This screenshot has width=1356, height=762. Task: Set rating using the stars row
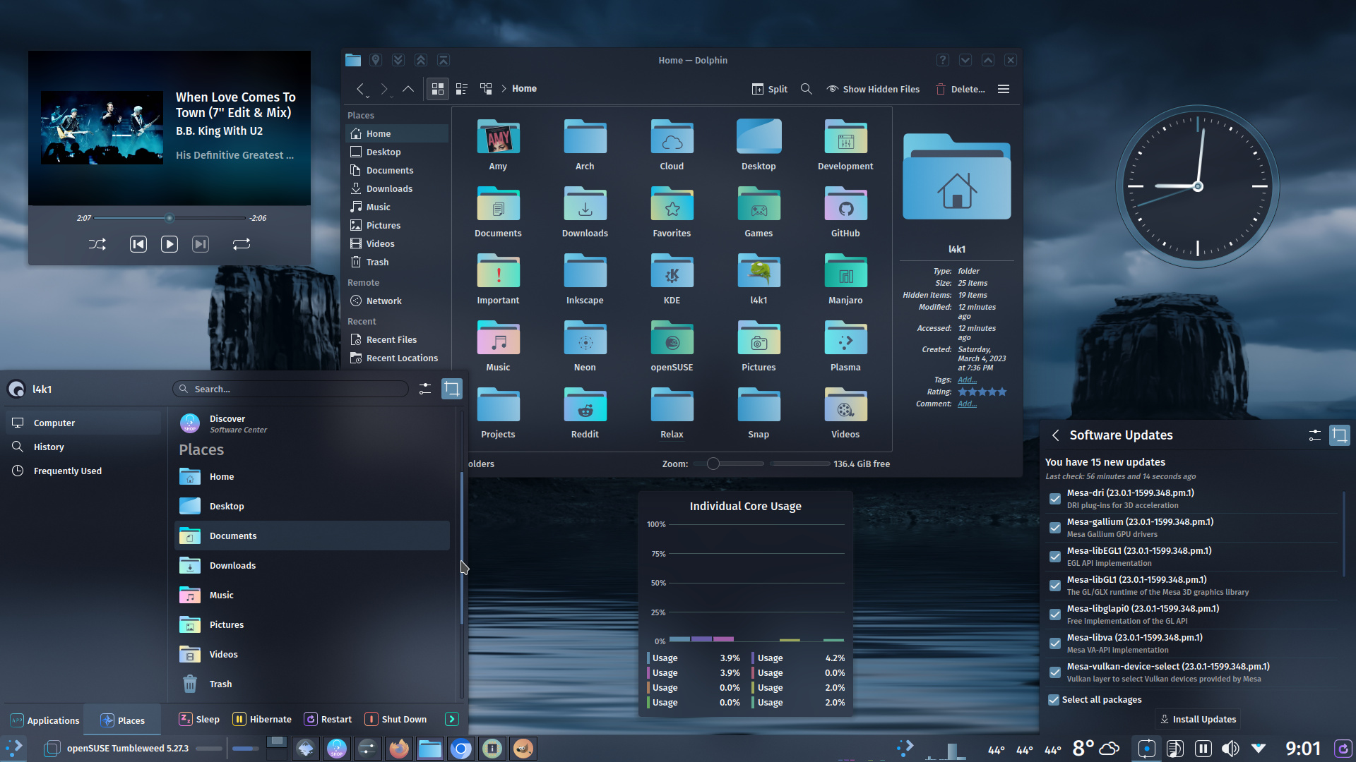(x=982, y=392)
